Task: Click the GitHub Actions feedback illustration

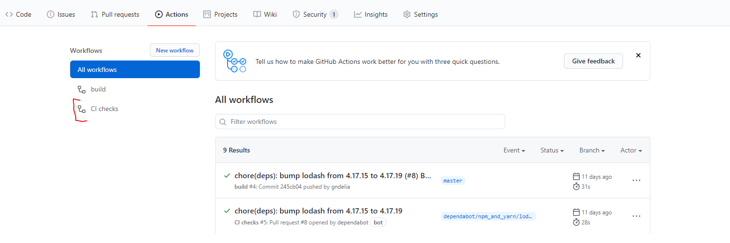Action: pyautogui.click(x=235, y=61)
